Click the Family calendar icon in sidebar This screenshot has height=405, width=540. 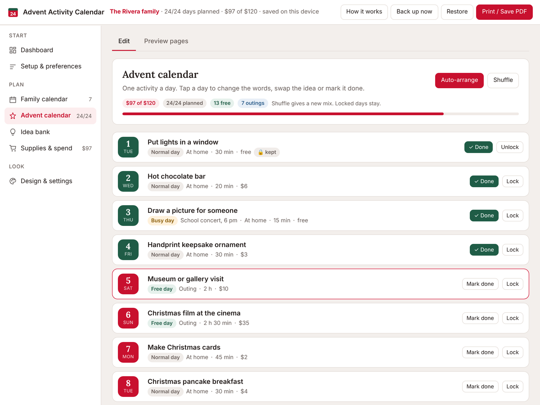[x=13, y=99]
